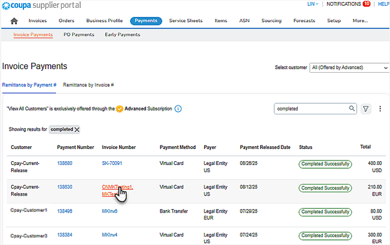Image resolution: width=390 pixels, height=245 pixels.
Task: Switch to the PO Payments sub-tab
Action: tap(79, 34)
